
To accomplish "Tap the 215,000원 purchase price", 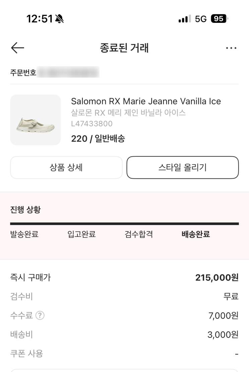I will pyautogui.click(x=216, y=277).
